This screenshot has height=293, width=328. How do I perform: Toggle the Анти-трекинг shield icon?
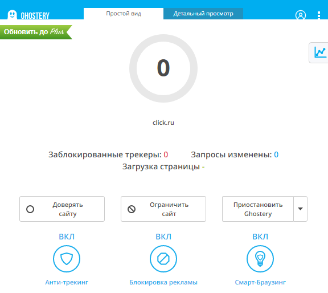click(x=67, y=259)
